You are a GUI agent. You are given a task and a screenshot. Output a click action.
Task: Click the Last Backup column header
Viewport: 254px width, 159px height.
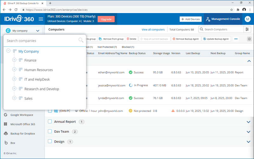[193, 53]
